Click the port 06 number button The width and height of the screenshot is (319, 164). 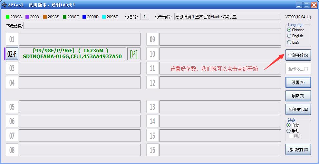[12, 121]
